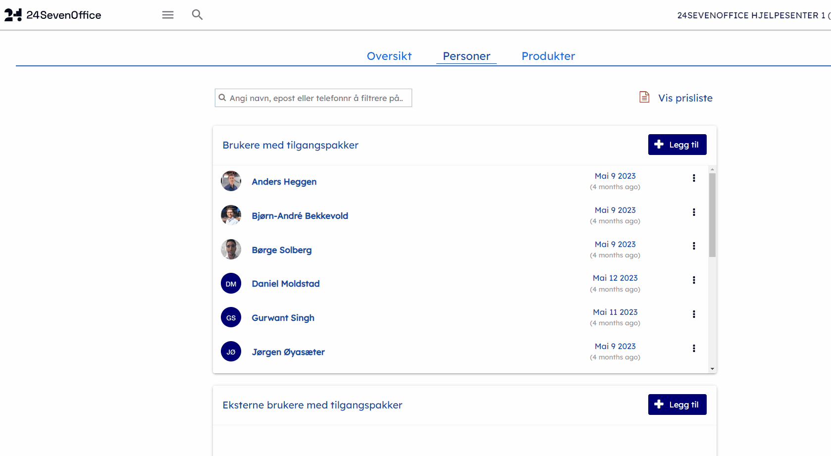Click the 24SevenOffice logo
The height and width of the screenshot is (456, 831).
52,15
